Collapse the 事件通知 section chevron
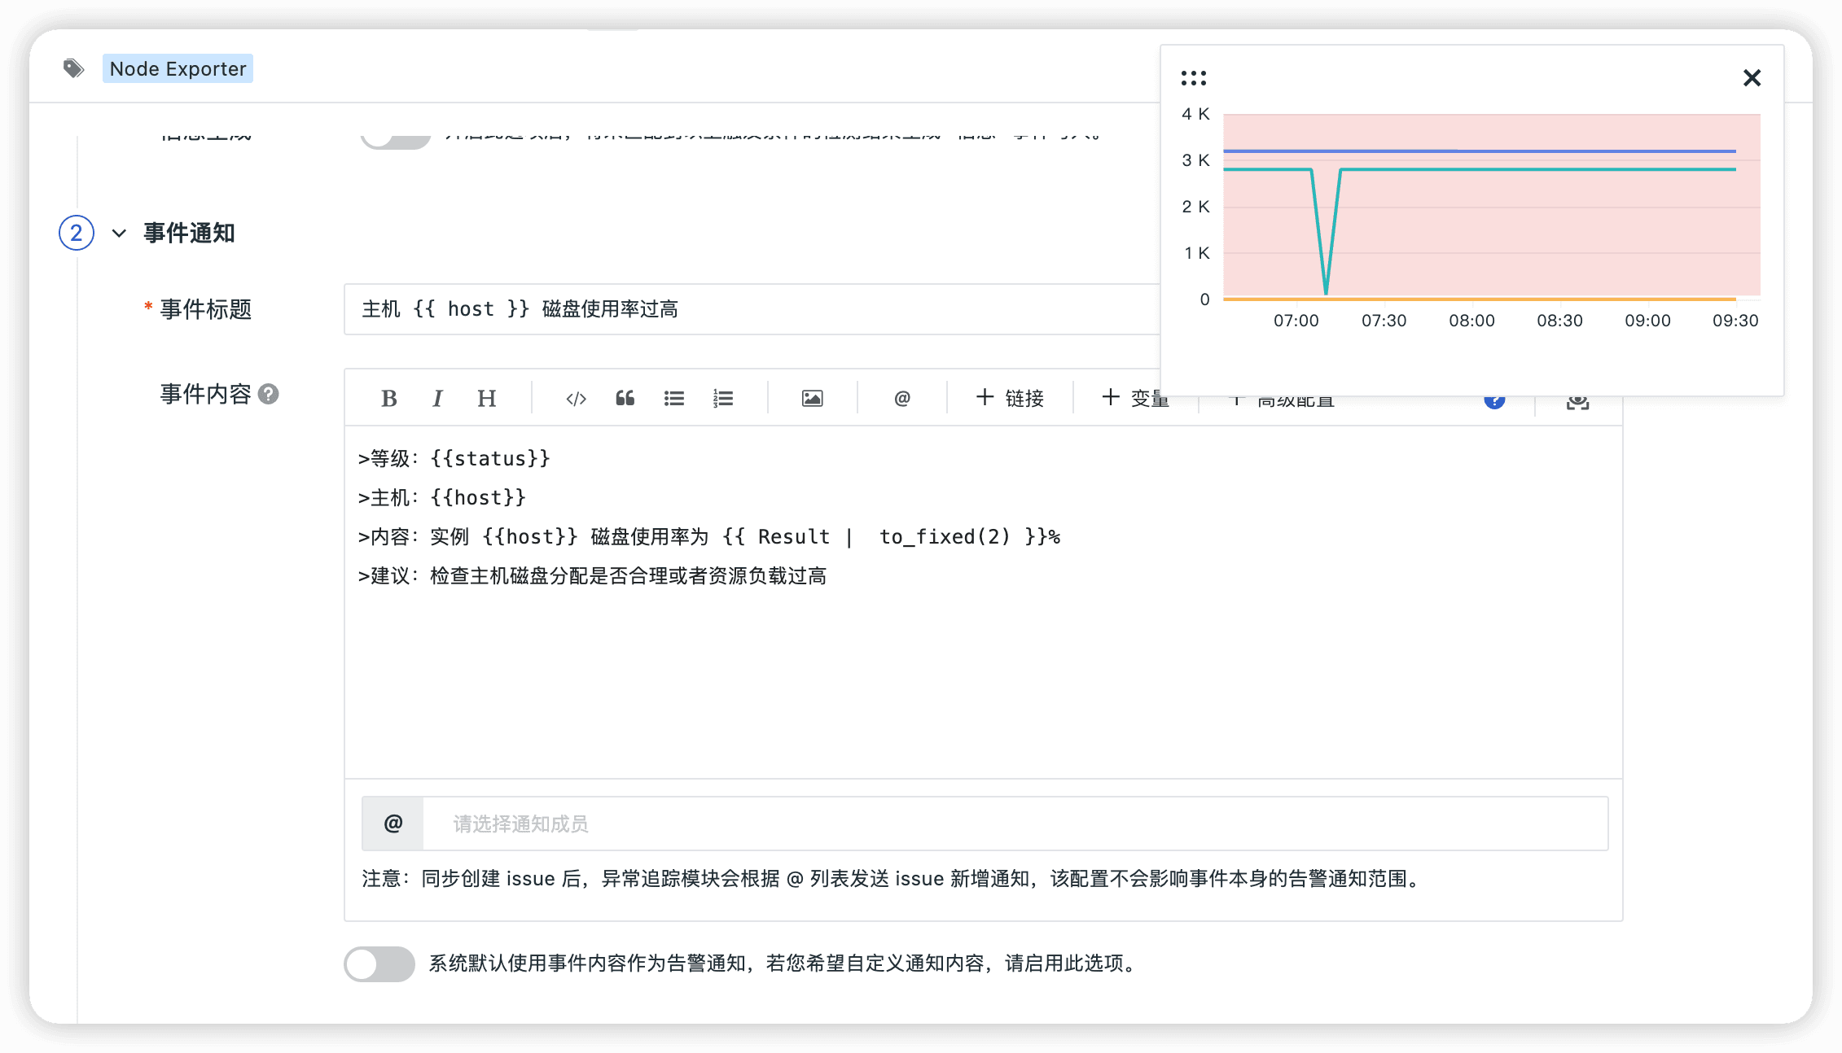This screenshot has width=1842, height=1053. tap(119, 234)
